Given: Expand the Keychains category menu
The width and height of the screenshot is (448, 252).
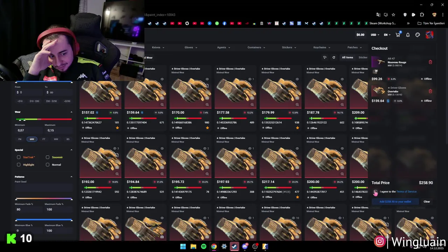Looking at the screenshot, I should coord(322,47).
